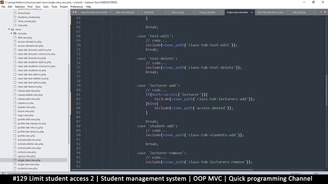Viewport: 328px width, 184px height.
Task: Open the Find menu
Action: coord(30,7)
